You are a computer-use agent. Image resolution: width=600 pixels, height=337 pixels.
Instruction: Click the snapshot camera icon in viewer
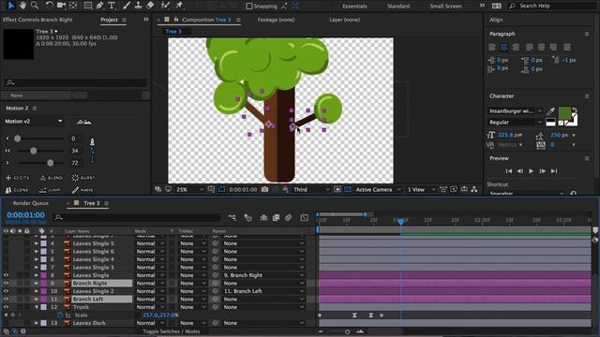[264, 189]
